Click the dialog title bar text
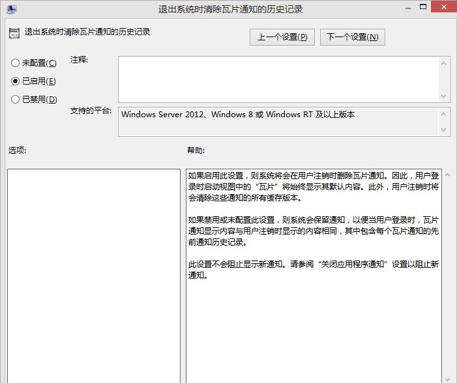Screen dimensions: 457x383 click(x=231, y=10)
